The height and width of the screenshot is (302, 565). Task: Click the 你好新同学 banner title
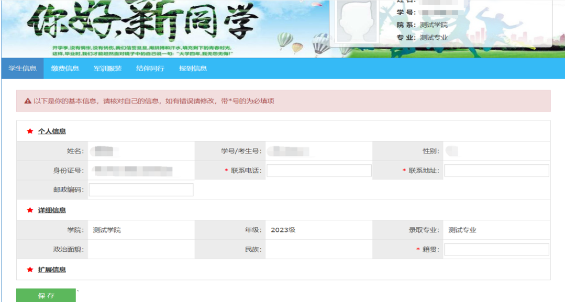(x=142, y=21)
